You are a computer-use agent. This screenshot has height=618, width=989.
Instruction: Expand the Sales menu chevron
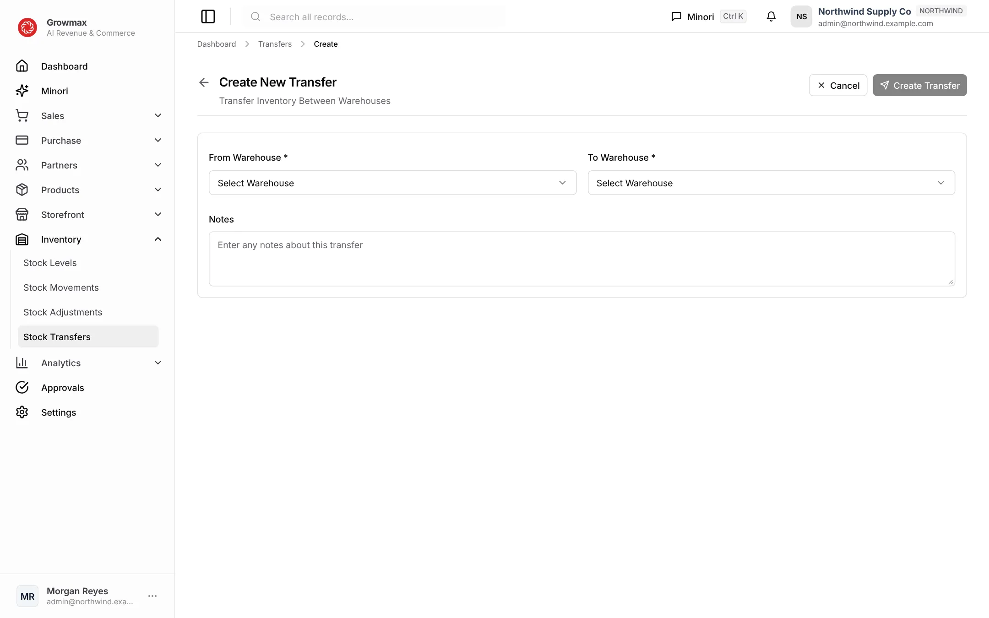pos(158,115)
